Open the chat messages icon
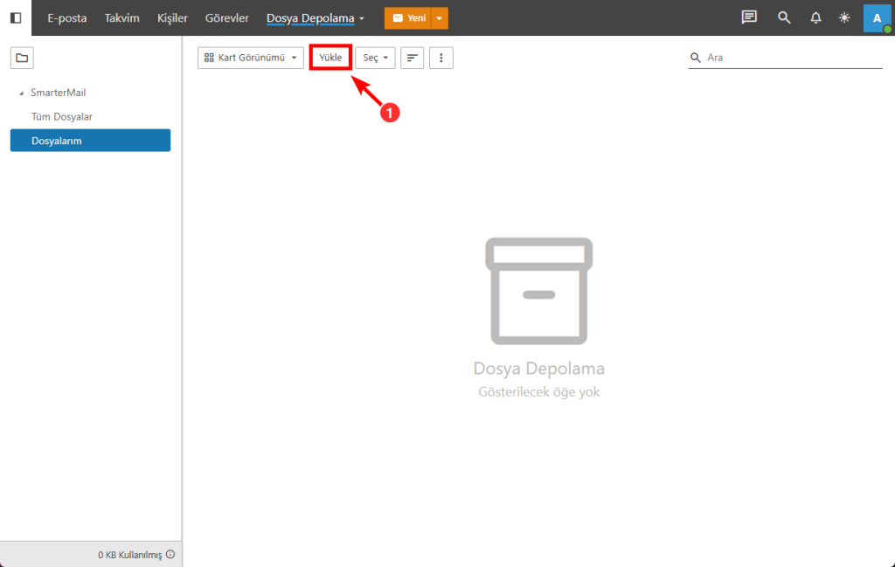This screenshot has width=895, height=567. (x=748, y=17)
